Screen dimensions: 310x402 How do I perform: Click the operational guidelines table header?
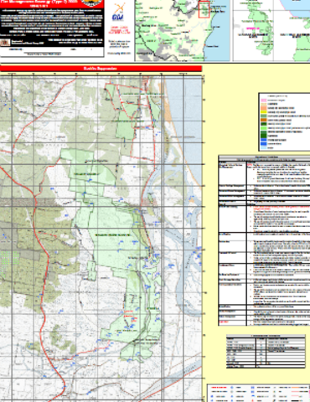[264, 158]
